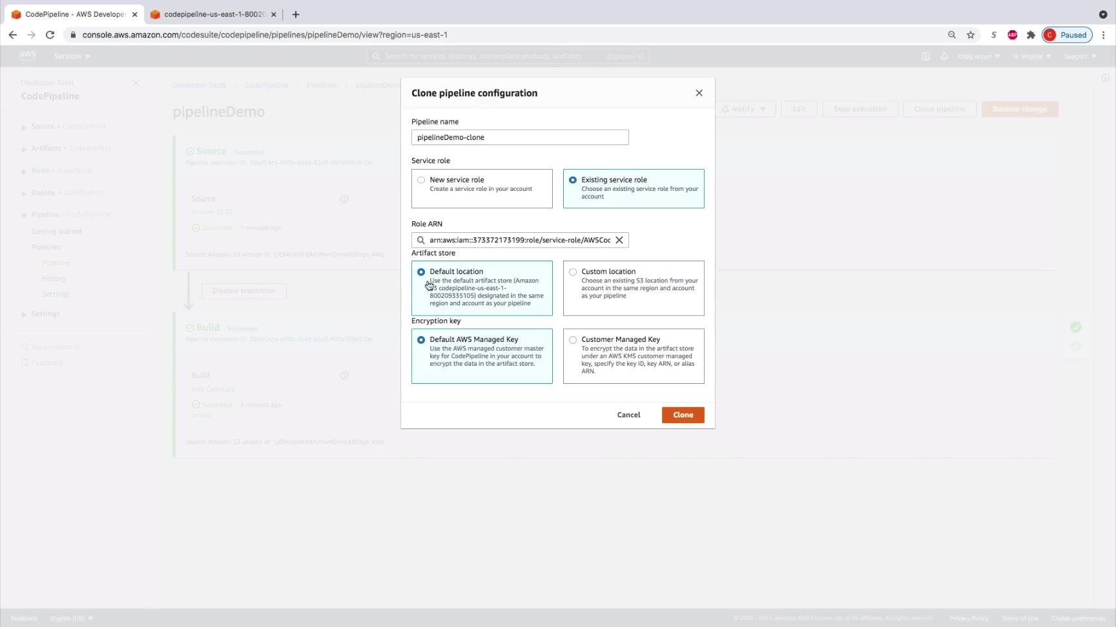The height and width of the screenshot is (627, 1116).
Task: Close the Developer Tools side navigation
Action: pos(136,83)
